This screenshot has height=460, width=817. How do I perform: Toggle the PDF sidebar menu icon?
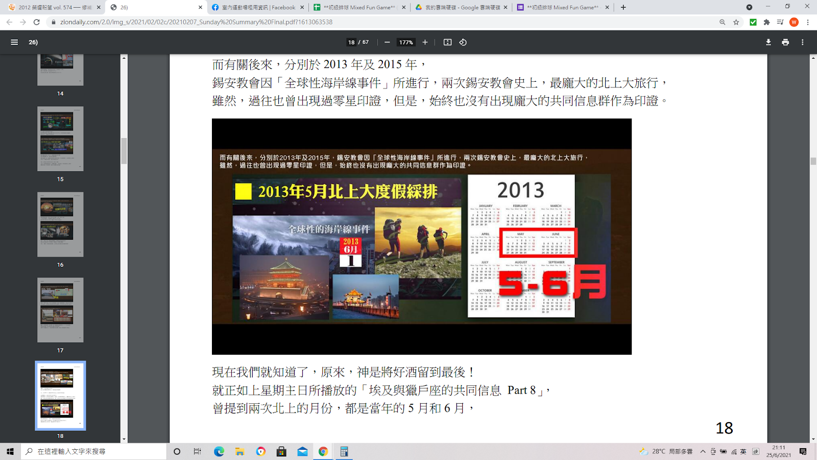(14, 42)
